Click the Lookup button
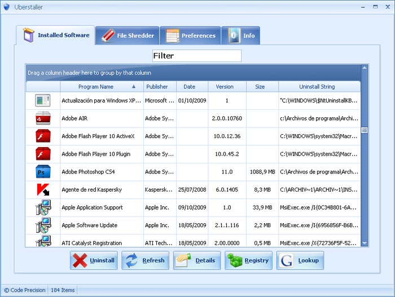The width and height of the screenshot is (395, 297). pyautogui.click(x=300, y=260)
